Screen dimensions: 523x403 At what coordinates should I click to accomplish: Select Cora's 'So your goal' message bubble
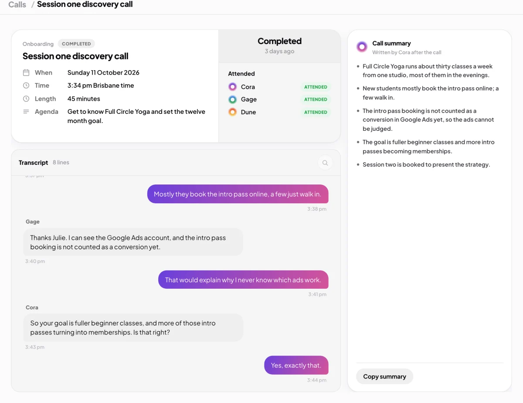coord(133,328)
